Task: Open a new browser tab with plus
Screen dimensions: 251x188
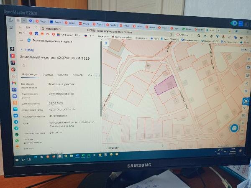Action: [x=218, y=30]
